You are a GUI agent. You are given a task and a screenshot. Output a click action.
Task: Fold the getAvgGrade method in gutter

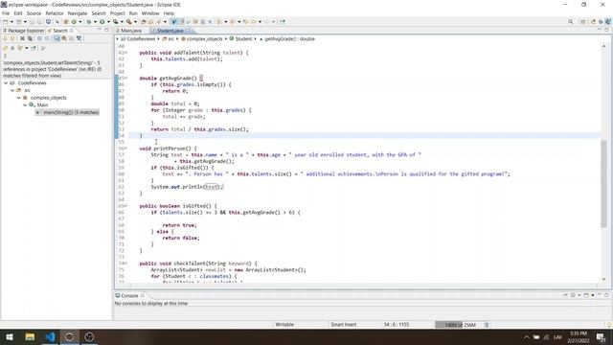click(x=125, y=79)
